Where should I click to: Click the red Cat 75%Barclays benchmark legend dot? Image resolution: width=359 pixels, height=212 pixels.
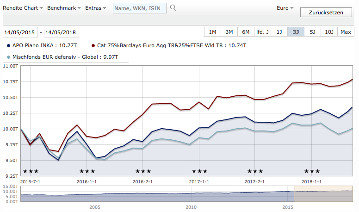pos(93,46)
